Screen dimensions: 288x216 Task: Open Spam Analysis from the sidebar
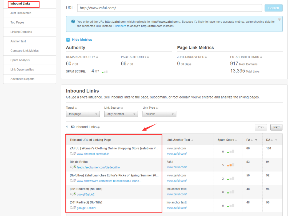[20, 60]
